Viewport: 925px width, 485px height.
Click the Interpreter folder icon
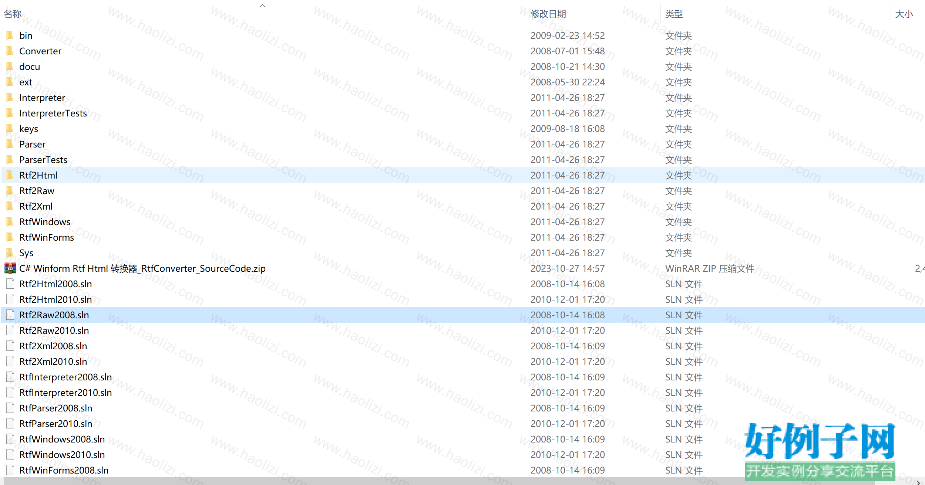coord(10,98)
